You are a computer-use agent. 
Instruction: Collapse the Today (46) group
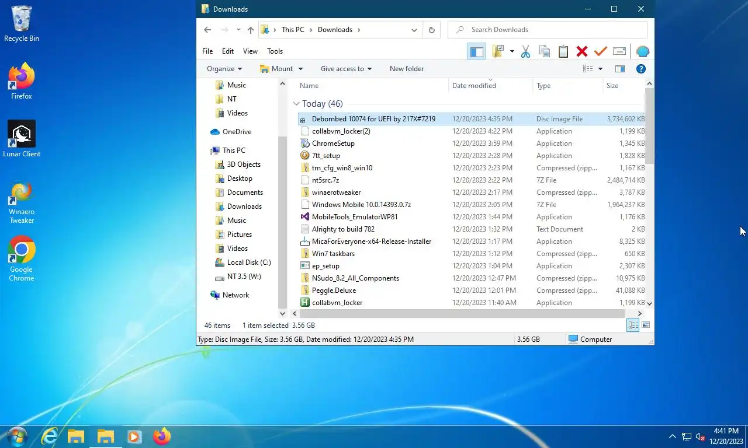click(x=297, y=104)
